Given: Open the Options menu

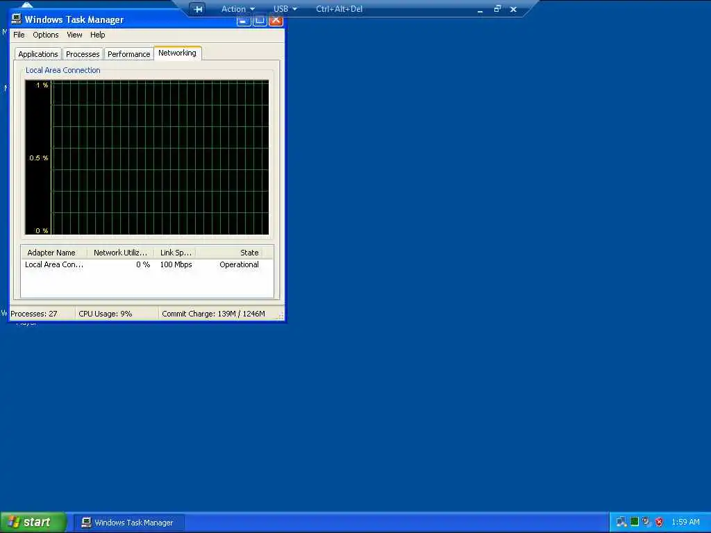Looking at the screenshot, I should 45,35.
